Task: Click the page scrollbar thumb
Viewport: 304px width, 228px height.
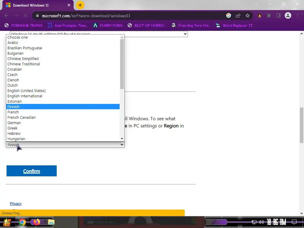Action: click(302, 125)
